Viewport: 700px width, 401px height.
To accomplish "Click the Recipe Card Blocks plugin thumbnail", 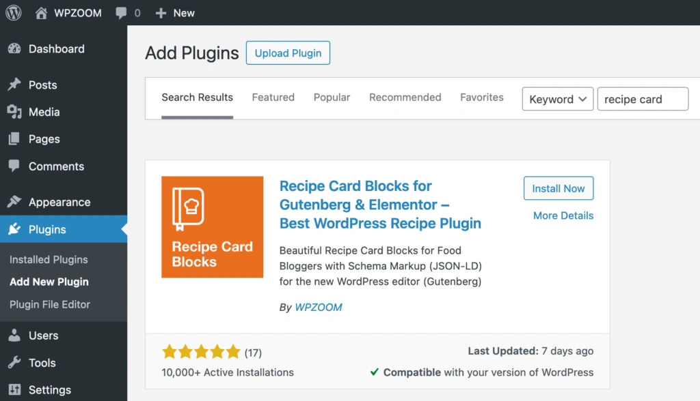I will click(x=212, y=227).
